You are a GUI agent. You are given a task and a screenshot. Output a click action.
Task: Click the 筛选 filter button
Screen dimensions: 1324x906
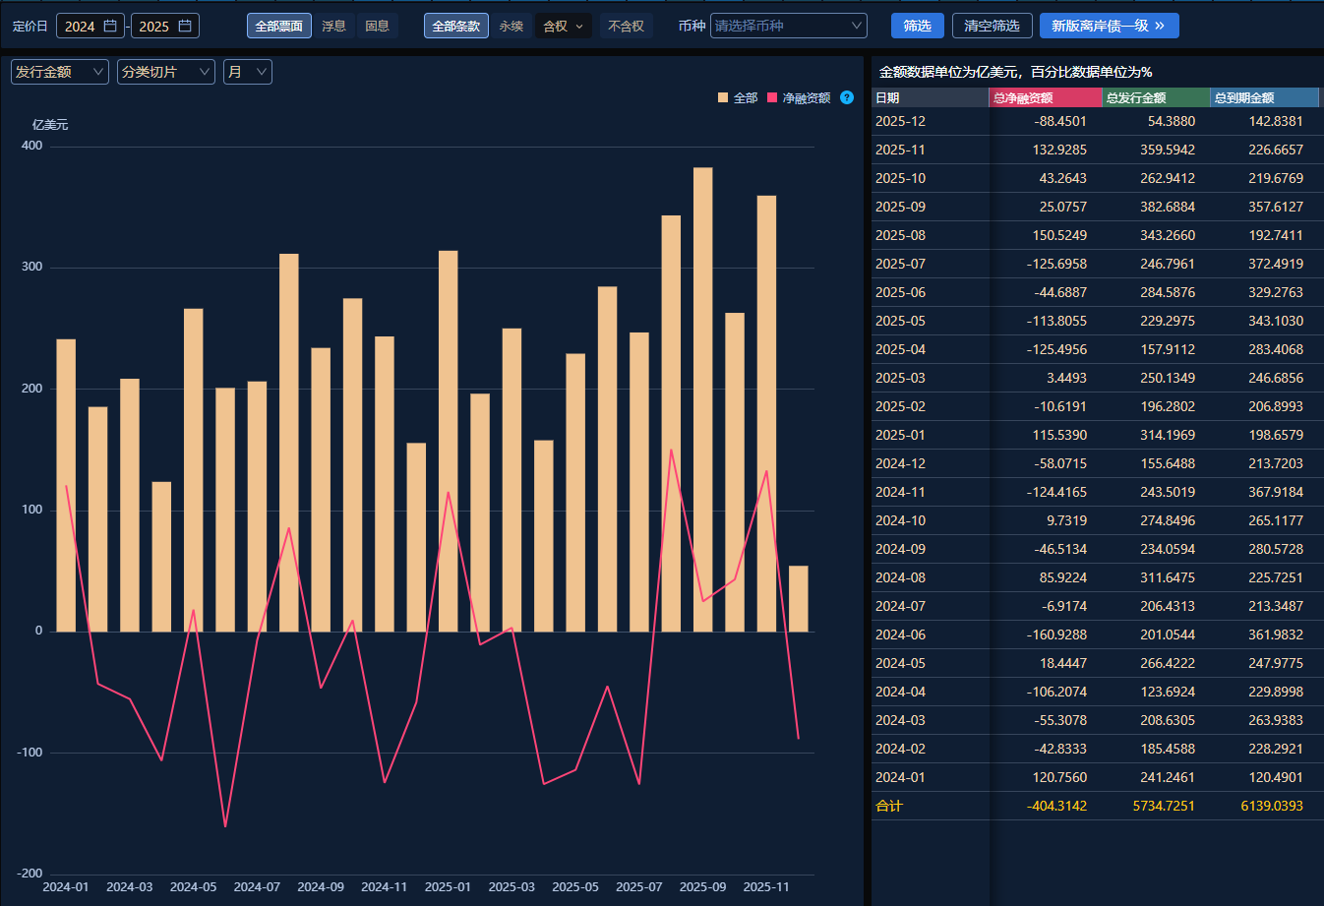click(x=917, y=27)
